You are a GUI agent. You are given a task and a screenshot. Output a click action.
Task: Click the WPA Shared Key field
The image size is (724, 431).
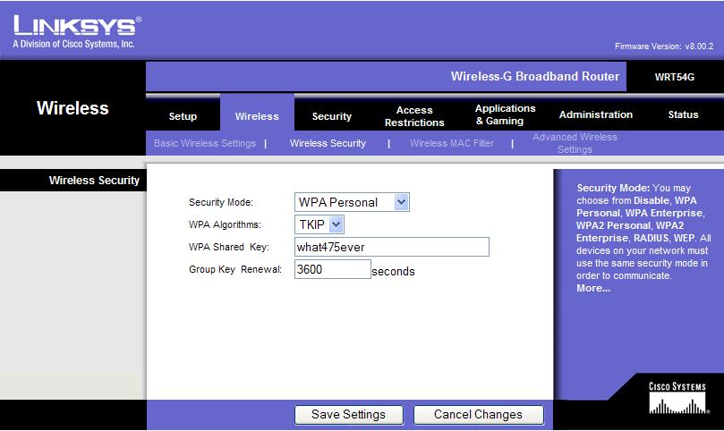click(x=392, y=247)
